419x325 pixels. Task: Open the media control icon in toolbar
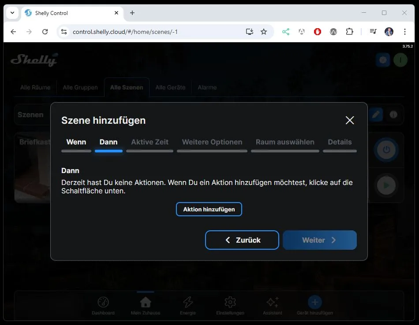tap(373, 32)
